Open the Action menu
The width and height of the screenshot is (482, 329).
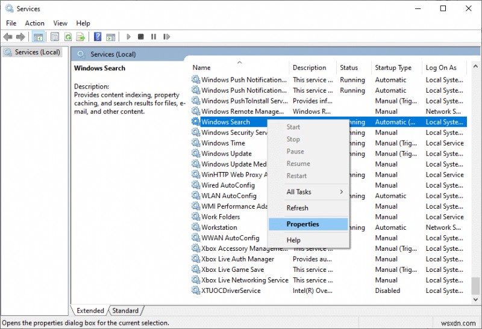[x=34, y=23]
